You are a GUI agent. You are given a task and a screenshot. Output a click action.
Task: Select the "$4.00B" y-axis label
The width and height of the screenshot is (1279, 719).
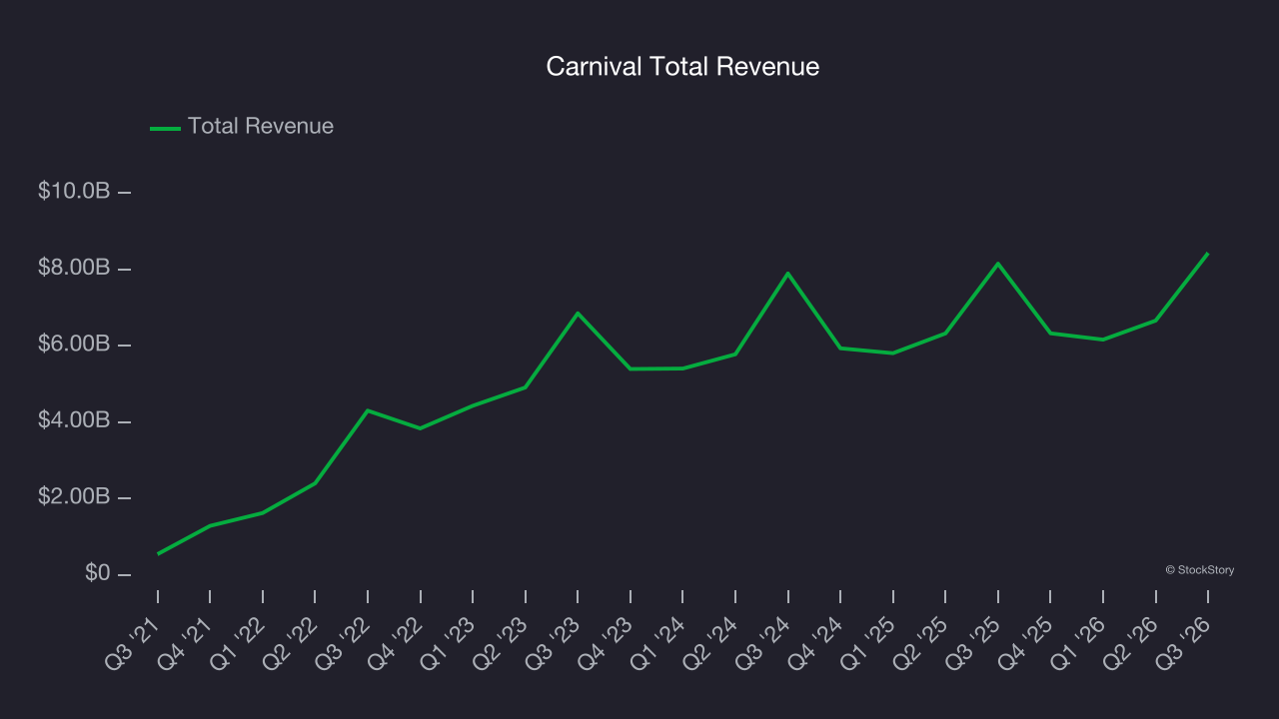(74, 420)
